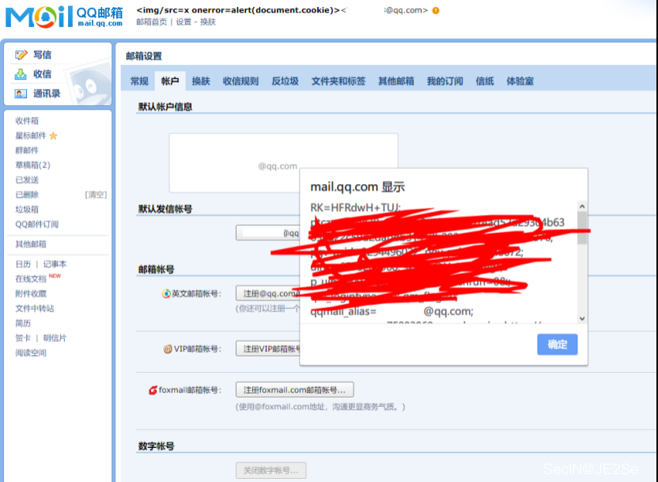Image resolution: width=658 pixels, height=482 pixels.
Task: Switch to the 常规 settings tab
Action: point(139,81)
